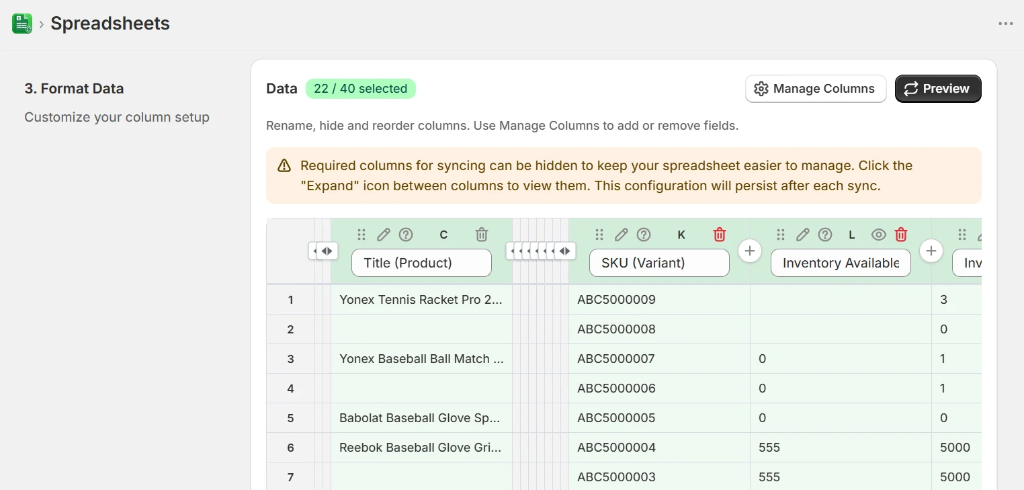Screen dimensions: 1024x490
Task: Select cell 5000 in row 6
Action: (x=956, y=448)
